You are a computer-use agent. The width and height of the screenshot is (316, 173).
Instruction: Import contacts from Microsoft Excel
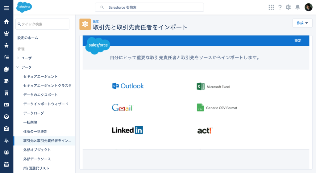click(213, 87)
